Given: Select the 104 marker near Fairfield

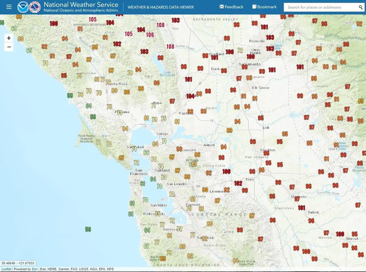Looking at the screenshot, I should (x=190, y=96).
